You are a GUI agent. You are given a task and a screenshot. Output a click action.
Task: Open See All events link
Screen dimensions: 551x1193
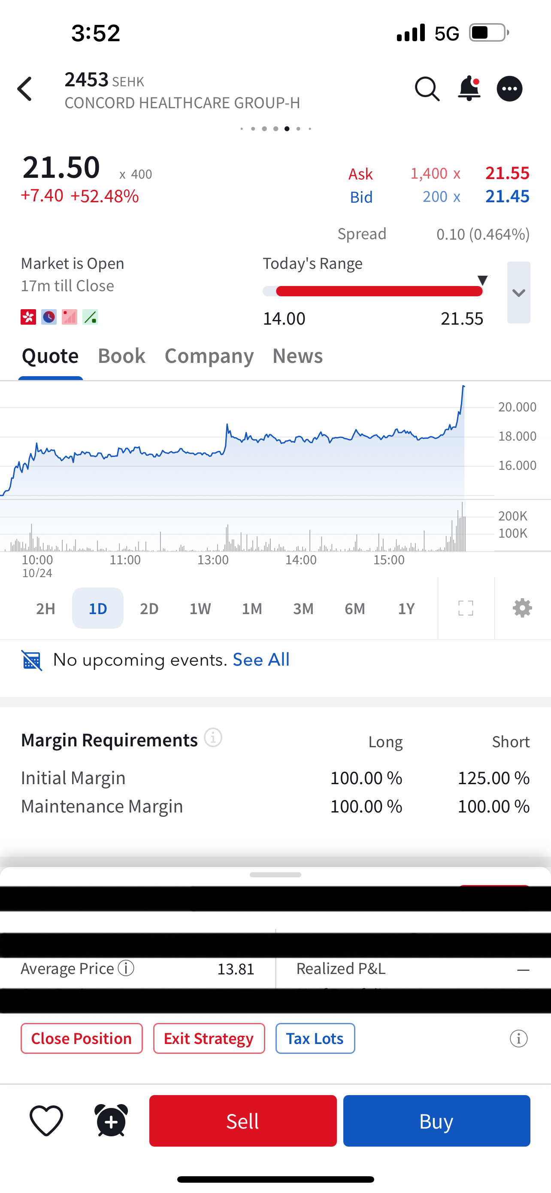[261, 660]
